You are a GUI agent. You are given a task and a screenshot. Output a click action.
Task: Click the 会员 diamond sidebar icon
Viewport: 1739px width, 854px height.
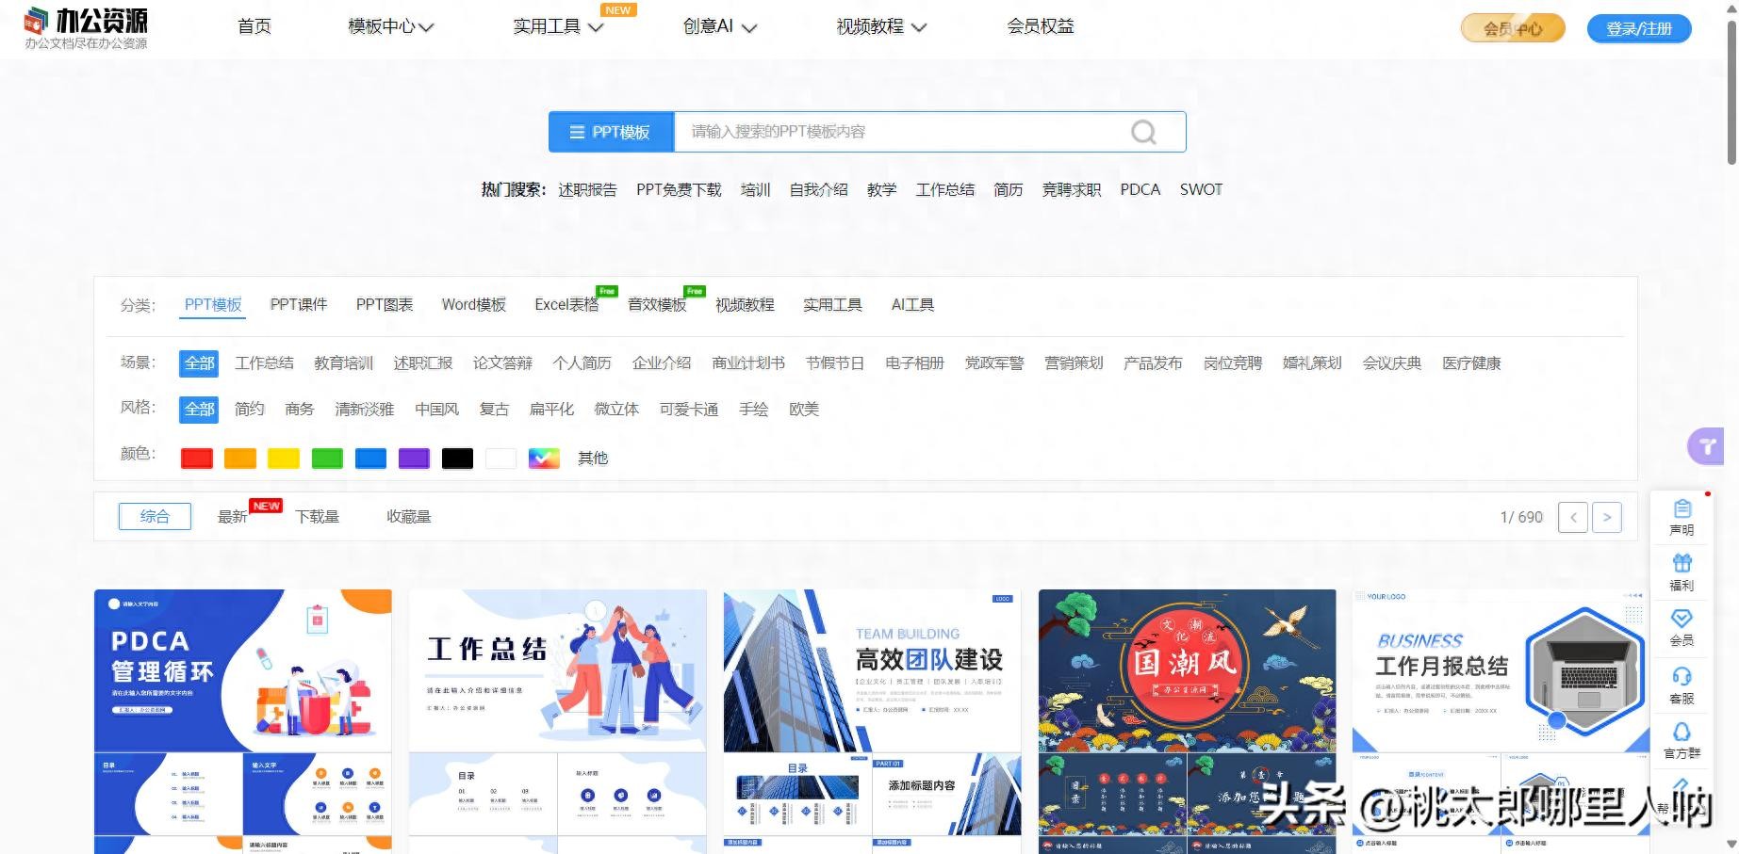[x=1682, y=627]
